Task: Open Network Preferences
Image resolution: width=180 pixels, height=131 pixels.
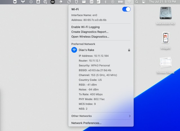Action: [86, 123]
